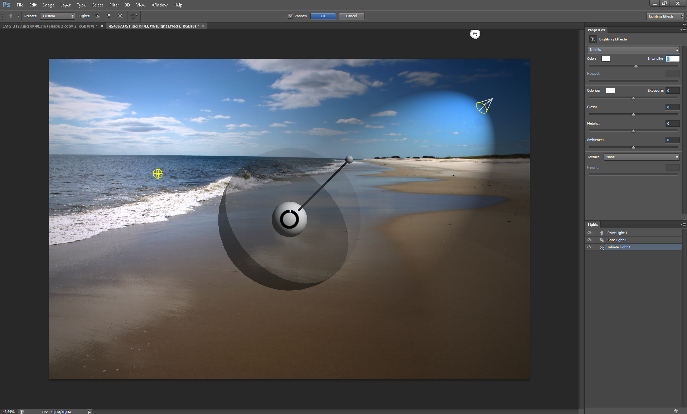Viewport: 687px width, 414px height.
Task: Open the Presets dropdown showing Custom
Action: pos(58,16)
